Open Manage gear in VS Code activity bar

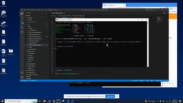pos(22,77)
